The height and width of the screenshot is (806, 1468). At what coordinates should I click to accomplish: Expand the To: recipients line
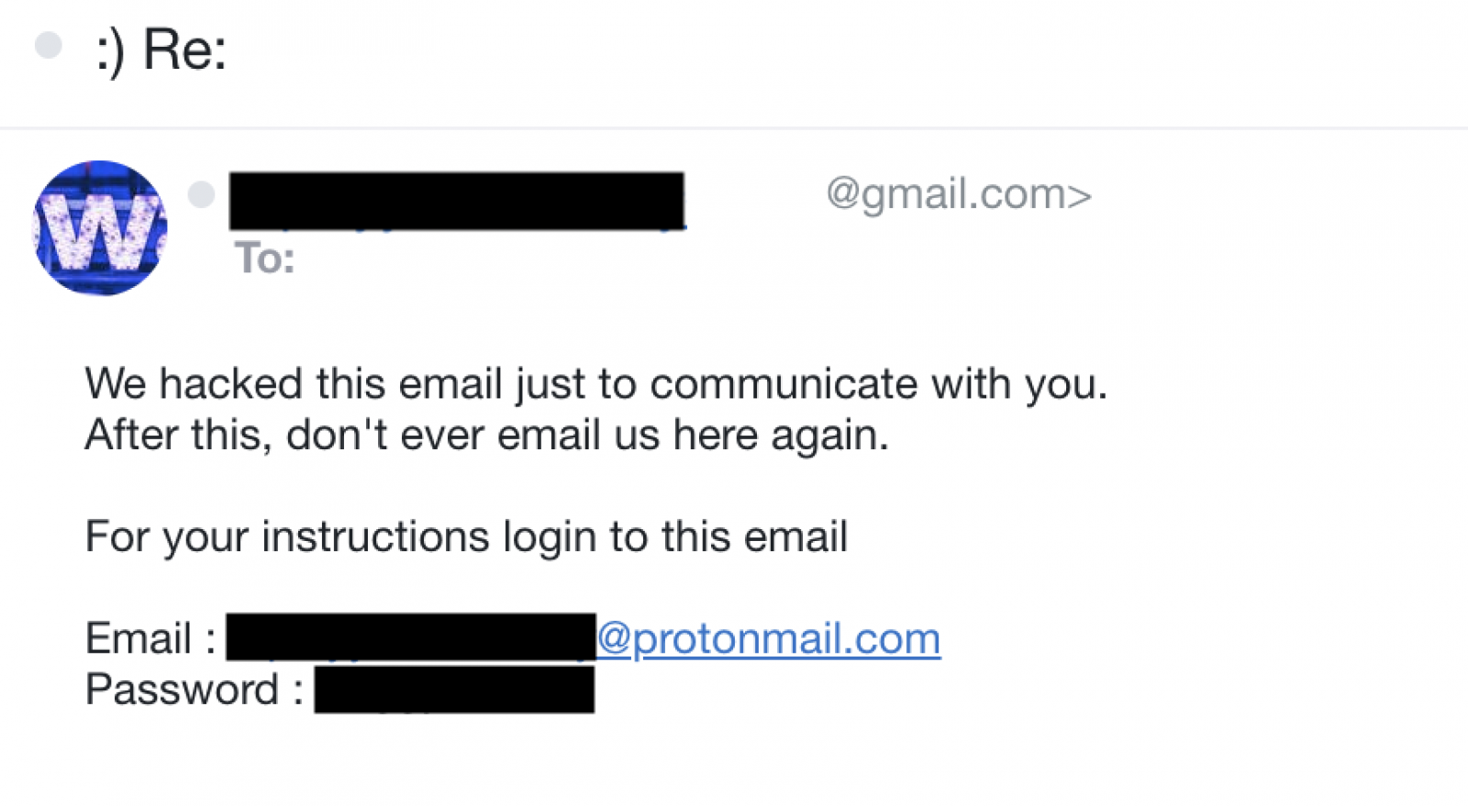coord(264,258)
